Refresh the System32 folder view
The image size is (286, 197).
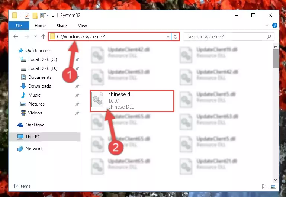point(176,37)
